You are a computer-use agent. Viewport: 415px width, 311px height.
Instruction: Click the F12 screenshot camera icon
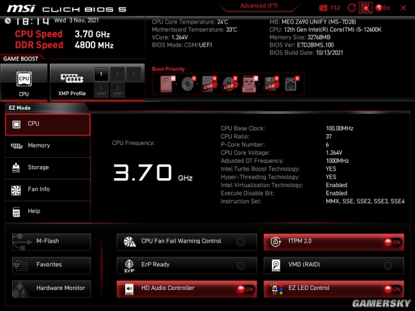click(323, 8)
